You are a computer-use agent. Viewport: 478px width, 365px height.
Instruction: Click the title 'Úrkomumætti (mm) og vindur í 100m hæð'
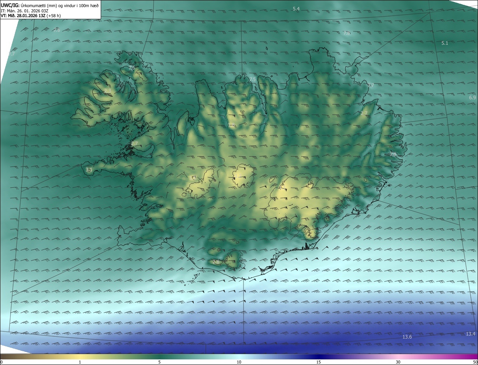tap(60, 5)
